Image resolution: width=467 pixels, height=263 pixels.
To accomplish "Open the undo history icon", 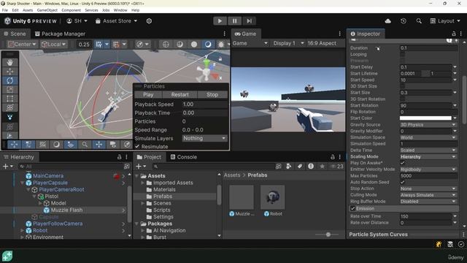I will (x=404, y=21).
